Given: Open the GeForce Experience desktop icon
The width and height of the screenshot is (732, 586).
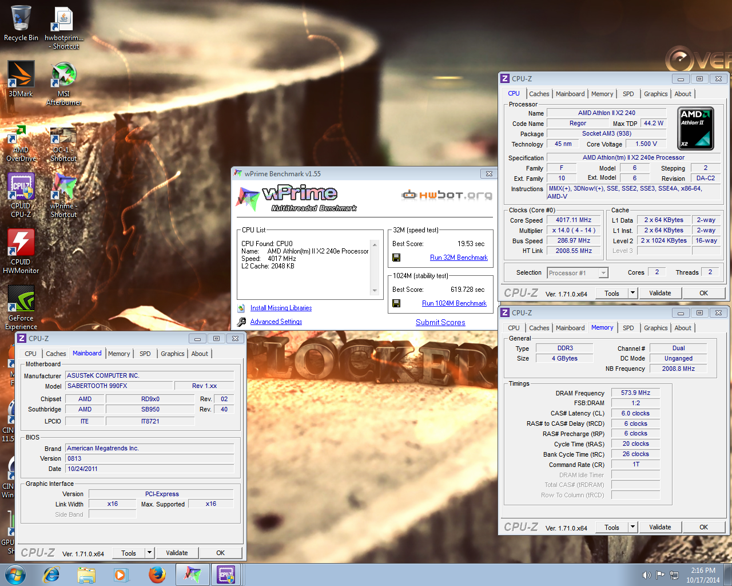Looking at the screenshot, I should 21,308.
